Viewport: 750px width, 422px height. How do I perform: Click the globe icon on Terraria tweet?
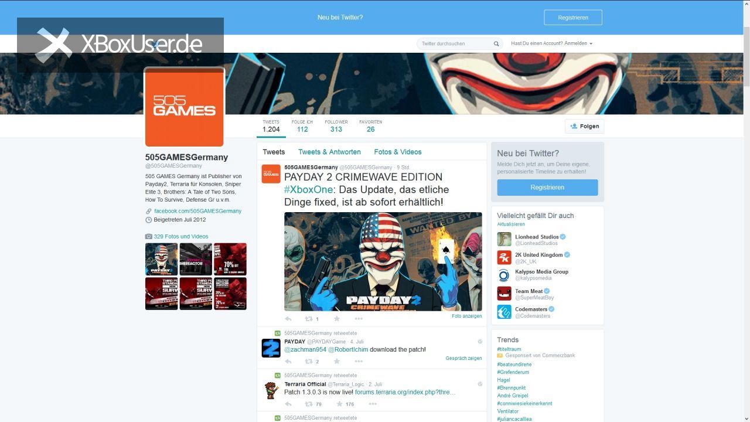480,384
